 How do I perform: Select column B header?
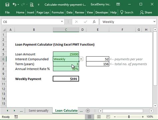pyautogui.click(x=34, y=30)
